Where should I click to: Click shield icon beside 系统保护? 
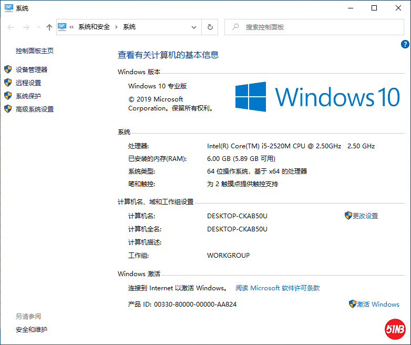tap(8, 96)
